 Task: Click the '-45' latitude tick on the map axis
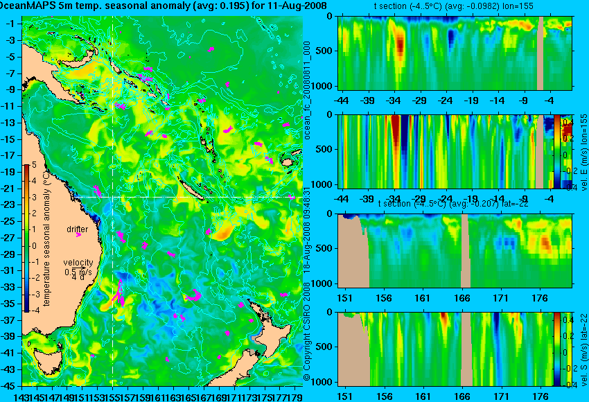click(x=9, y=386)
